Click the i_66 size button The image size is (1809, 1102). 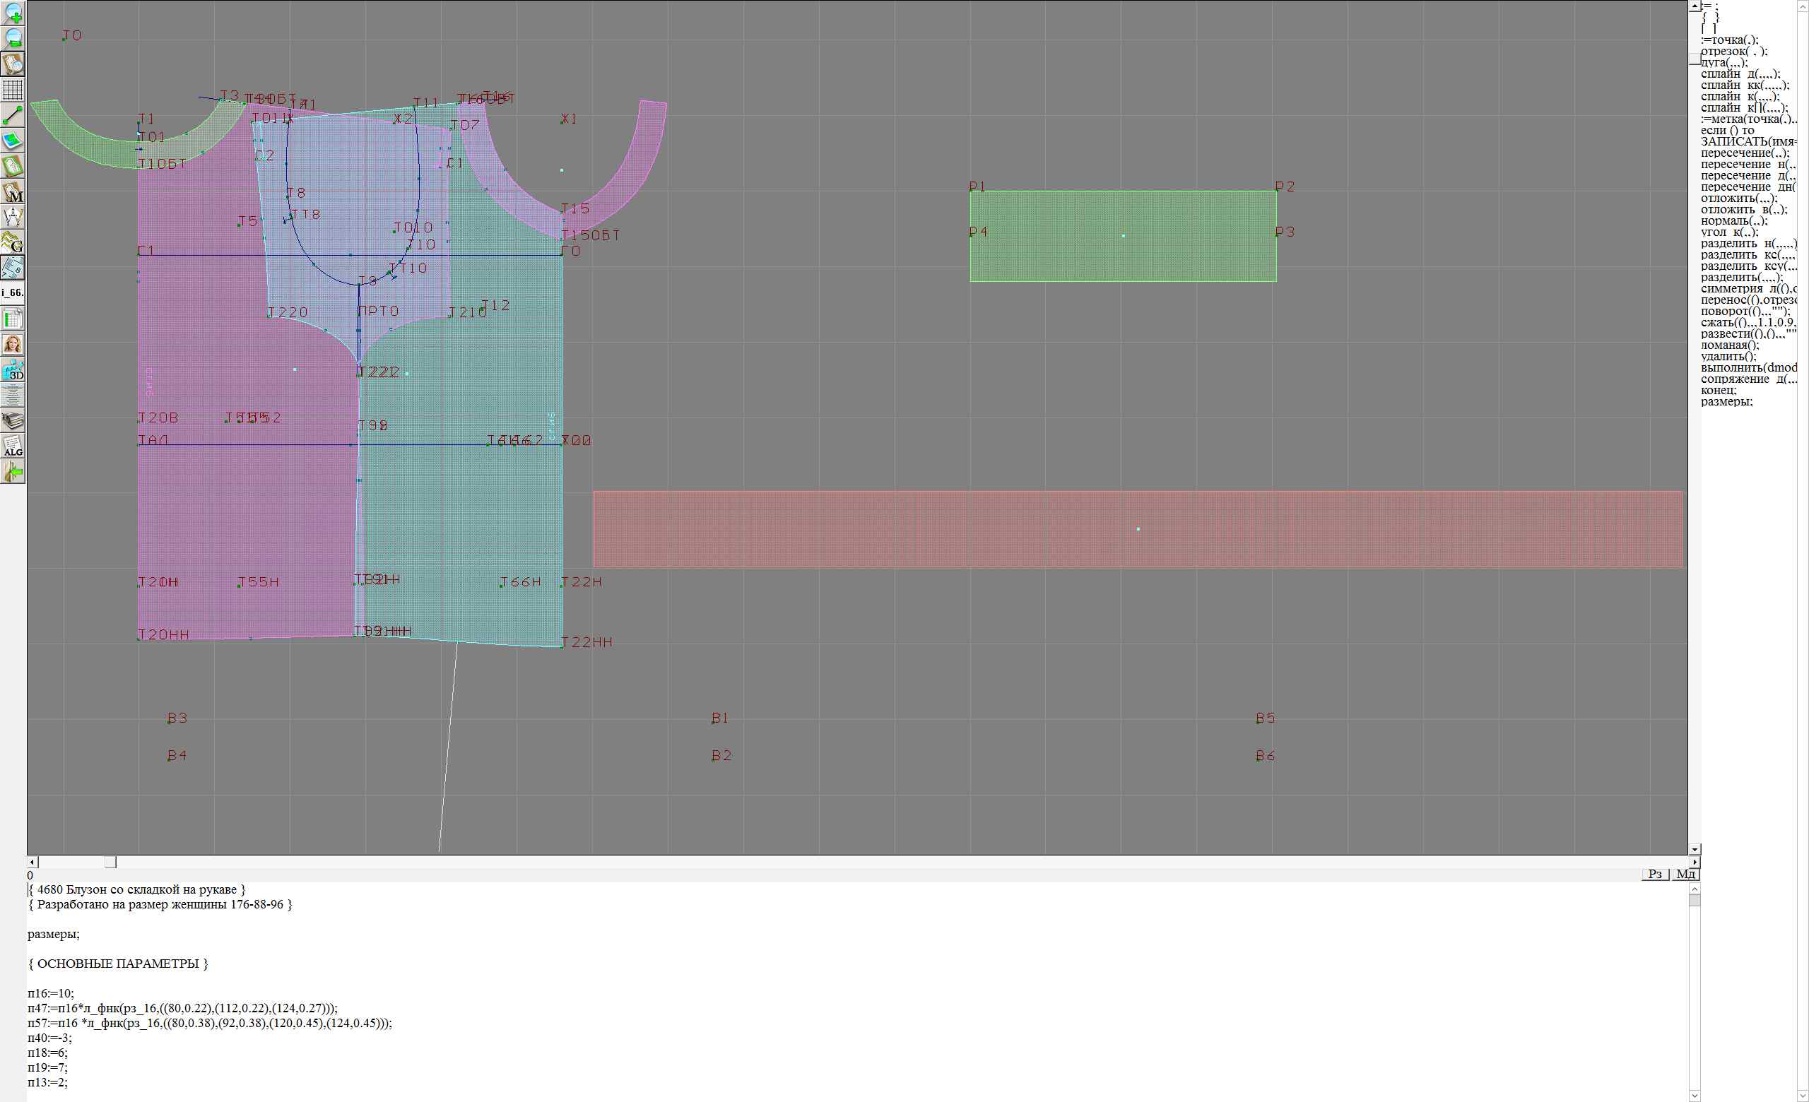(13, 292)
